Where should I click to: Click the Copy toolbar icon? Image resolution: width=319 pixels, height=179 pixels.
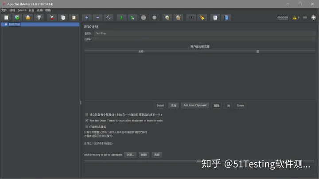click(x=63, y=18)
